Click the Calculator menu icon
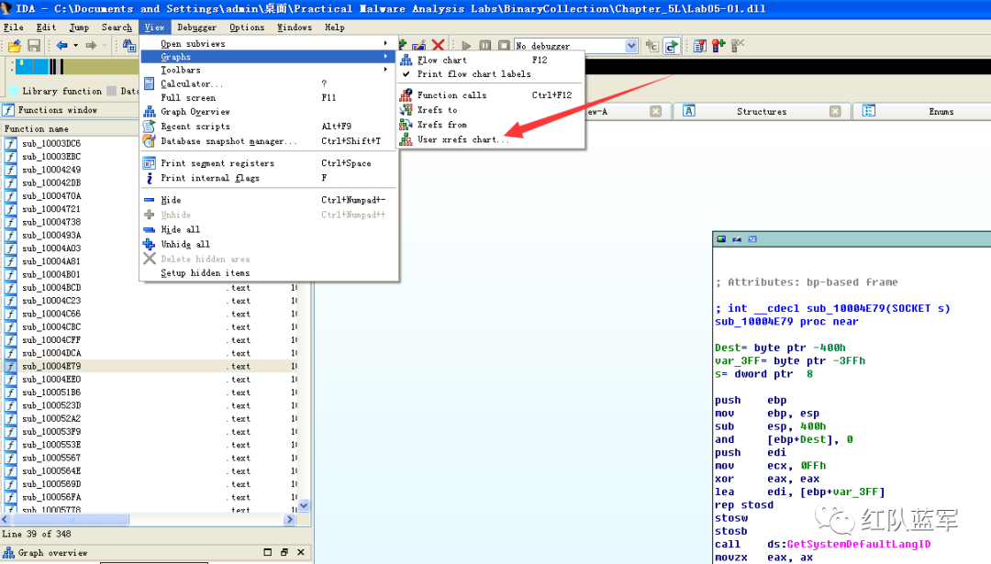This screenshot has width=991, height=564. 150,83
